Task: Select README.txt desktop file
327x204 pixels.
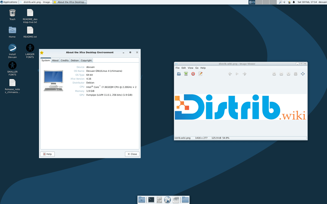Action: [x=30, y=32]
